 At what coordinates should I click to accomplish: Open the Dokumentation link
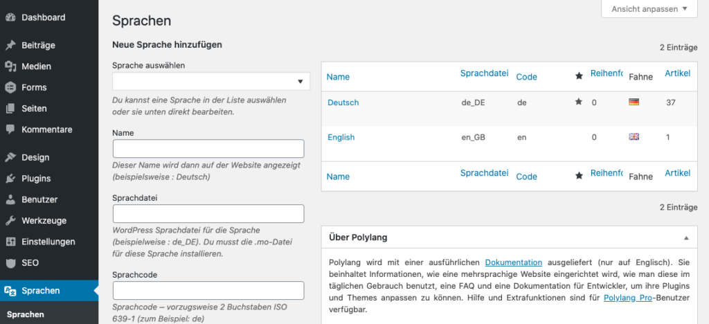513,262
